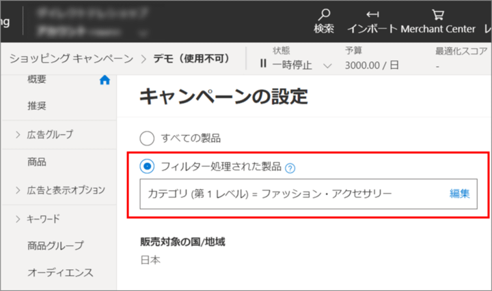Open the 一時停止 status dropdown
The height and width of the screenshot is (291, 492).
point(327,65)
